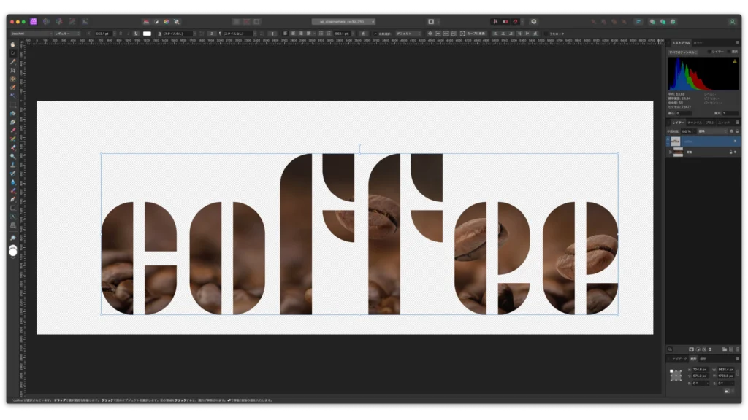Enable the レイヤー checkbox in histogram panel
The width and height of the screenshot is (748, 420).
pyautogui.click(x=709, y=52)
